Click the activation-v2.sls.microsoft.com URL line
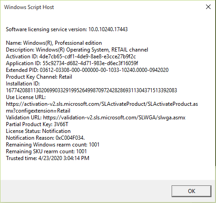This screenshot has width=216, height=203. point(102,104)
